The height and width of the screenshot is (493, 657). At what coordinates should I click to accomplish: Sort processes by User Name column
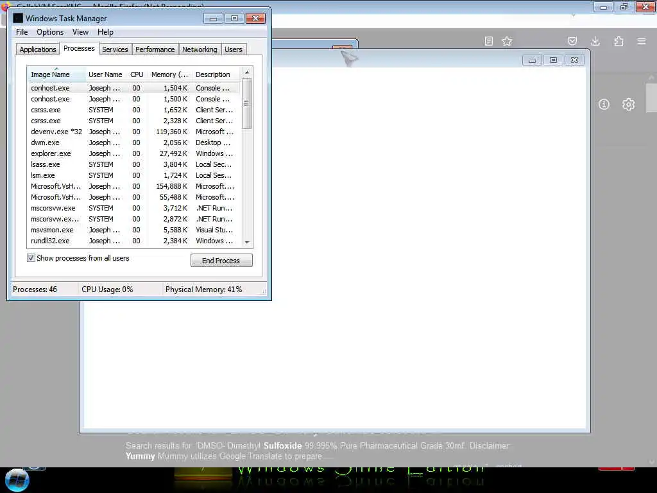(106, 74)
